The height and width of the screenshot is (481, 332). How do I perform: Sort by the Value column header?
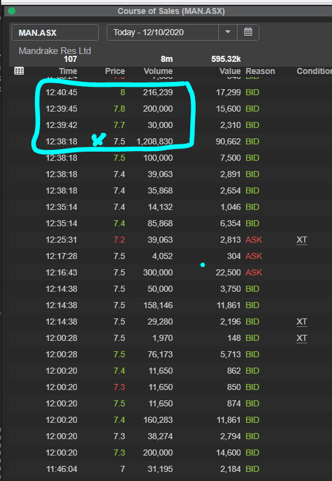230,71
